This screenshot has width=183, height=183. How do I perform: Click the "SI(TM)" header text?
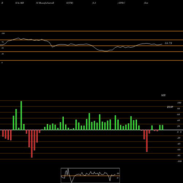(70, 3)
